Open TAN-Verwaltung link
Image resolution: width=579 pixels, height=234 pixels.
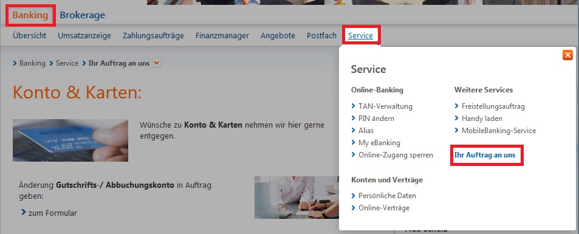click(x=385, y=106)
